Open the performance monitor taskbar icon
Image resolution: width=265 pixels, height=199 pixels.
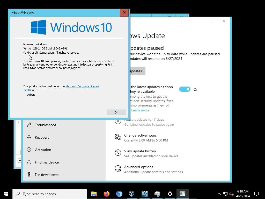(157, 194)
